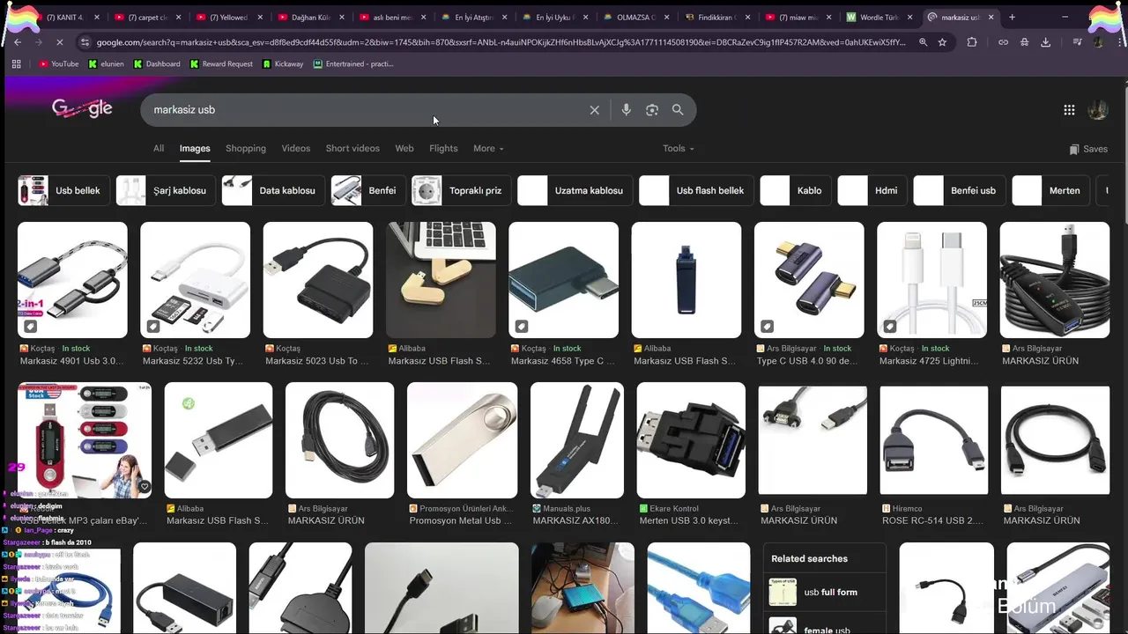
Task: Open Saves bookmark collection
Action: click(x=1088, y=149)
